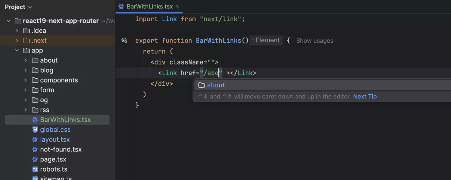Viewport: 451px width, 180px height.
Task: Click the Element return type hint
Action: pos(266,40)
